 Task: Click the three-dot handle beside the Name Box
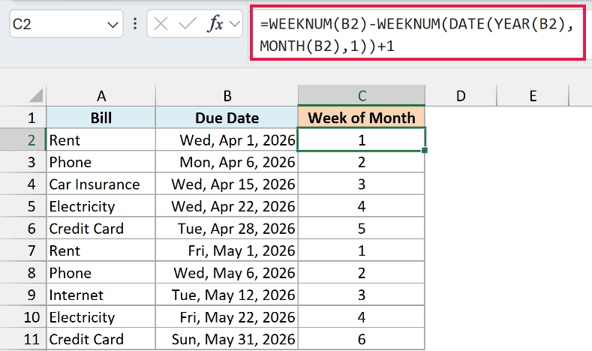pyautogui.click(x=135, y=24)
